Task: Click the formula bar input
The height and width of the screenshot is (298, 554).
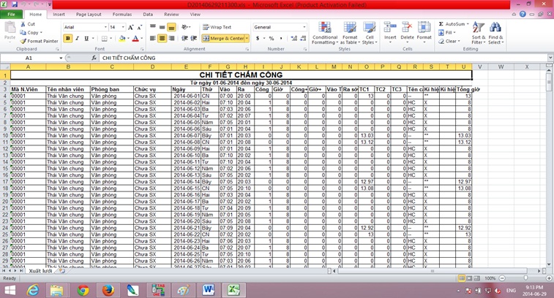Action: click(323, 58)
